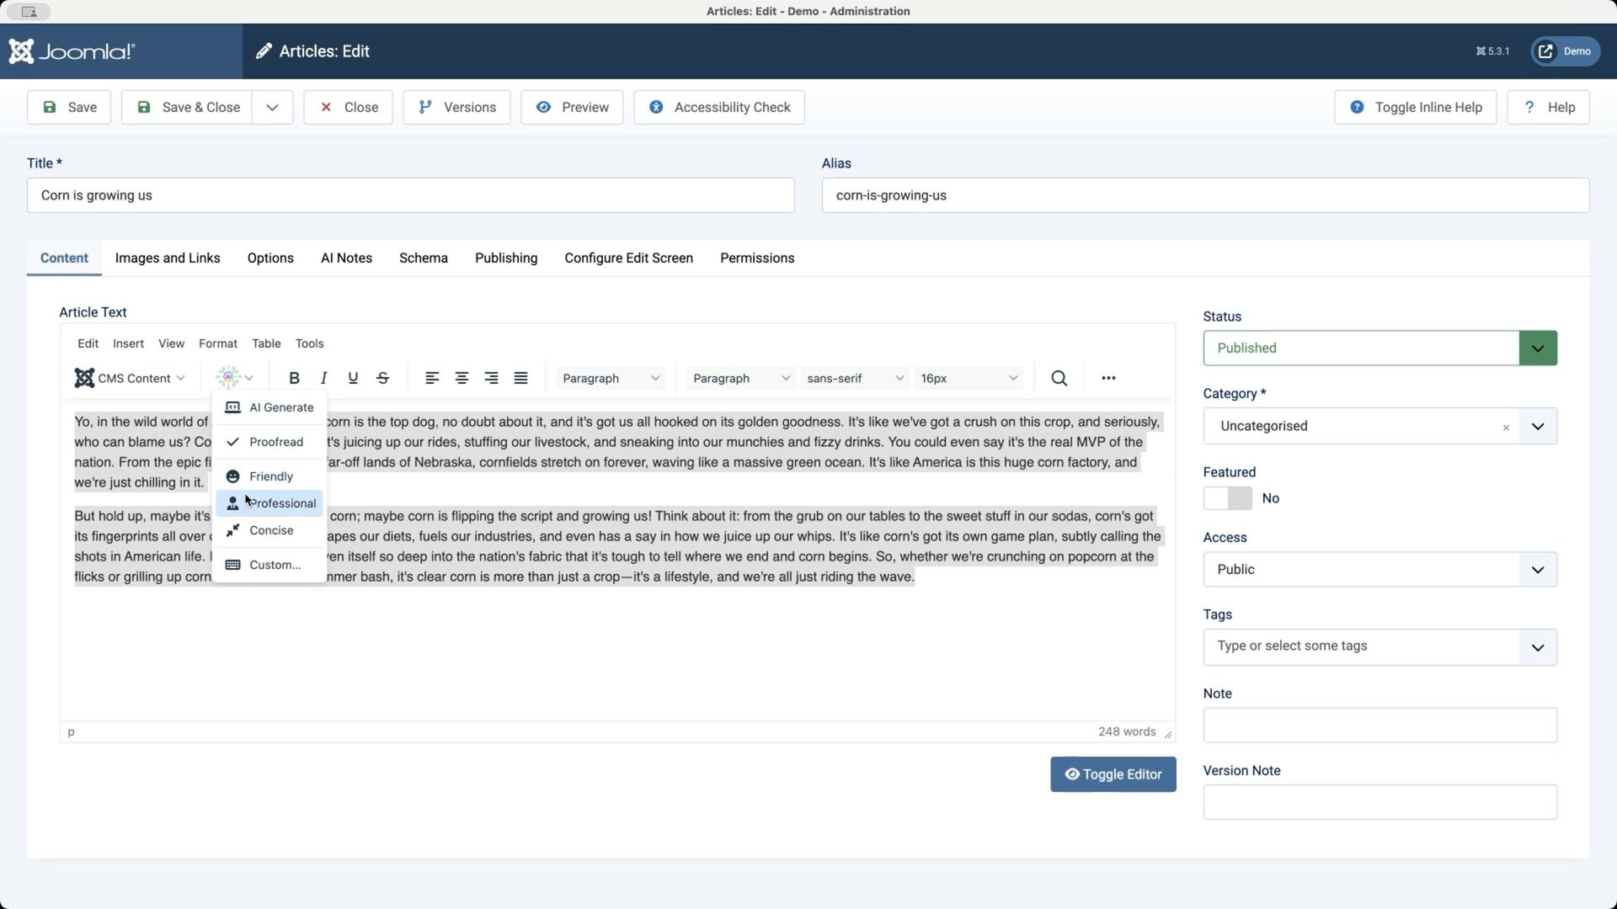Switch to the Publishing tab

pos(505,258)
